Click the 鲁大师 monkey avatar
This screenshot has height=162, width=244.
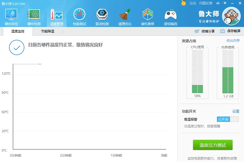(x=231, y=16)
